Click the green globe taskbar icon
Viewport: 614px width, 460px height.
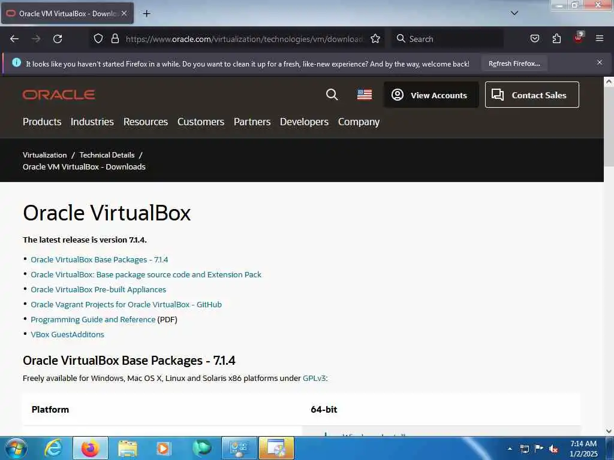point(201,448)
